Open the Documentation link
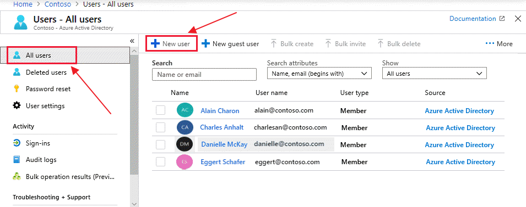The width and height of the screenshot is (526, 207). (x=473, y=19)
